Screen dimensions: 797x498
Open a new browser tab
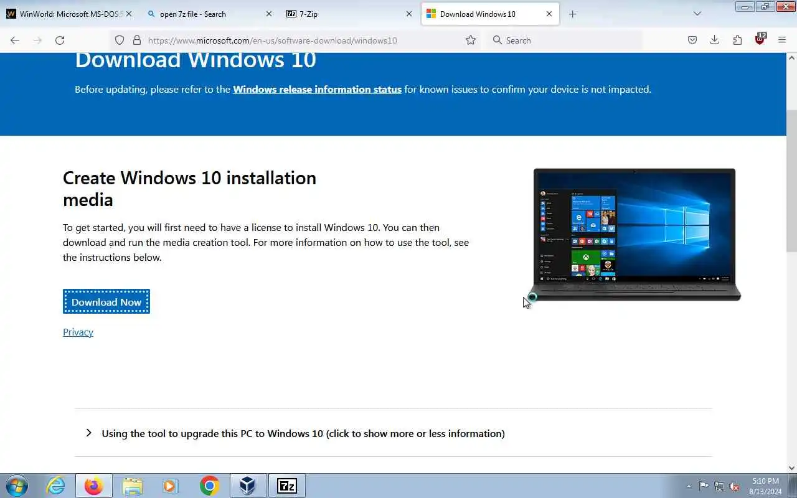click(572, 14)
